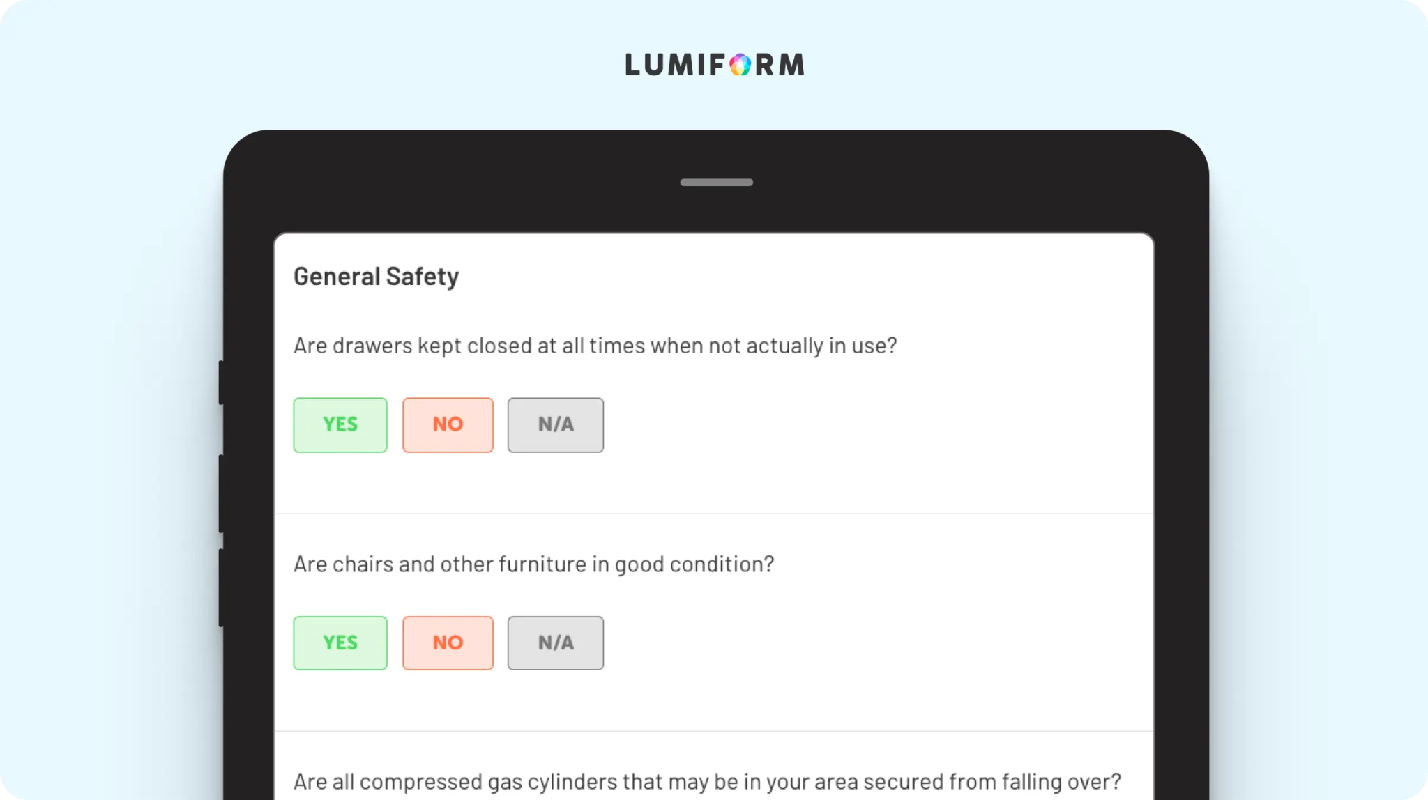Viewport: 1428px width, 800px height.
Task: Click the compressed gas cylinders question text
Action: pyautogui.click(x=708, y=782)
